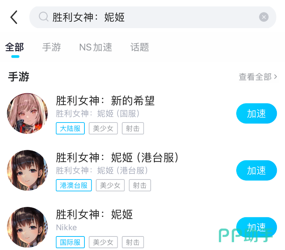Click 美少女 tag under 新的希望
Screen dimensions: 285x250
click(x=103, y=129)
